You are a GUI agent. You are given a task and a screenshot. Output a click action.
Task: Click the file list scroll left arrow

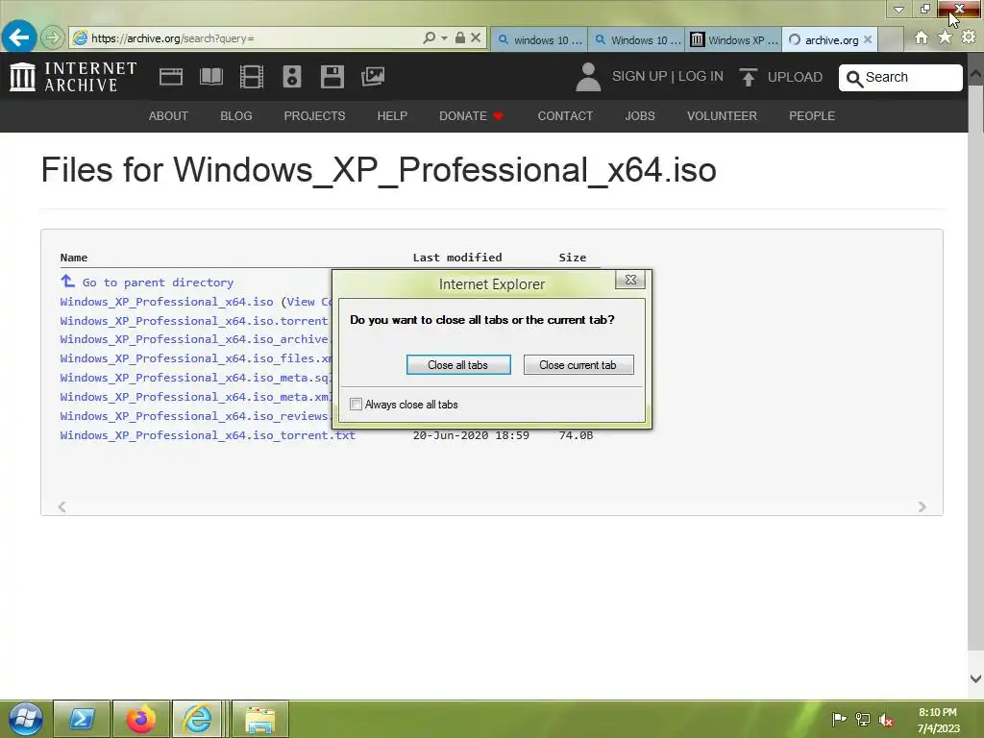tap(61, 506)
